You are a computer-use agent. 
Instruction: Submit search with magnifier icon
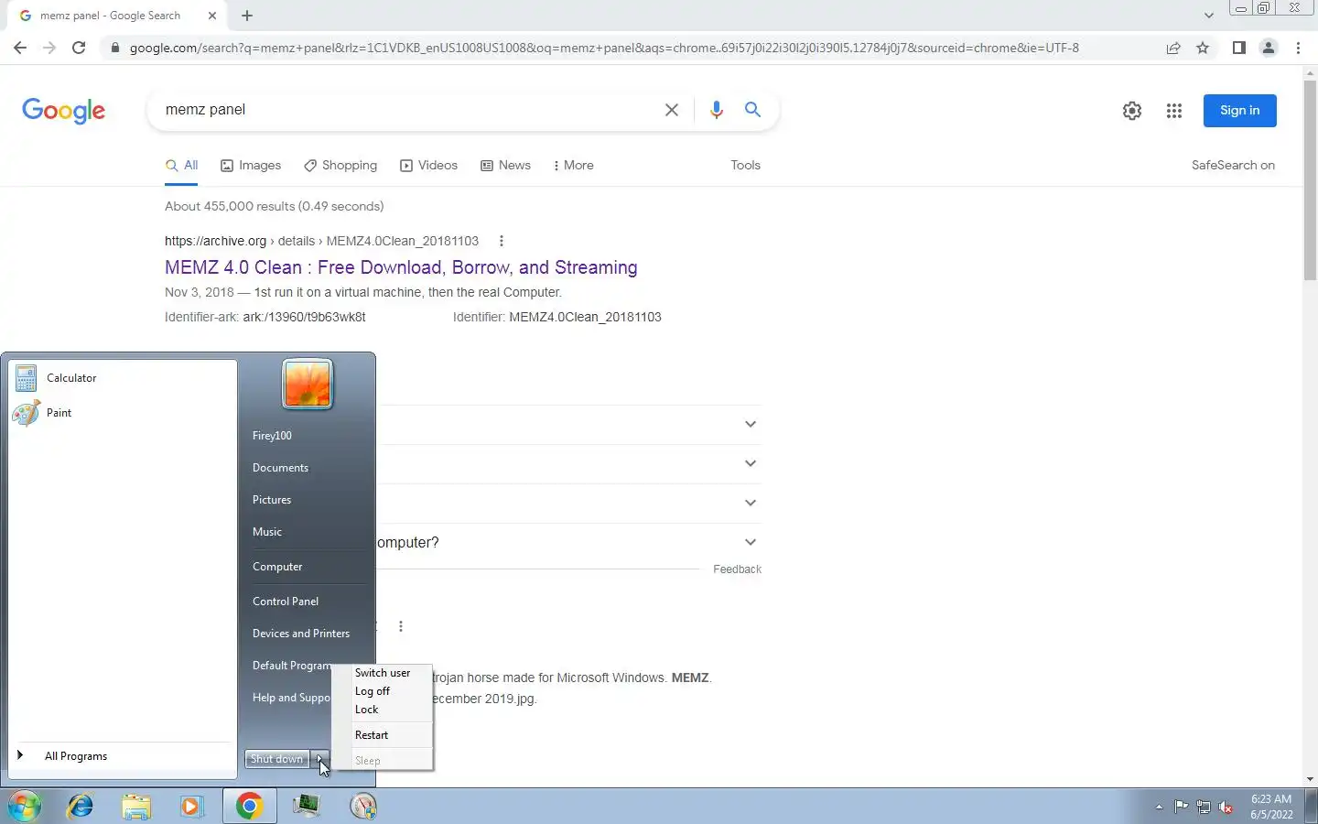pos(752,110)
